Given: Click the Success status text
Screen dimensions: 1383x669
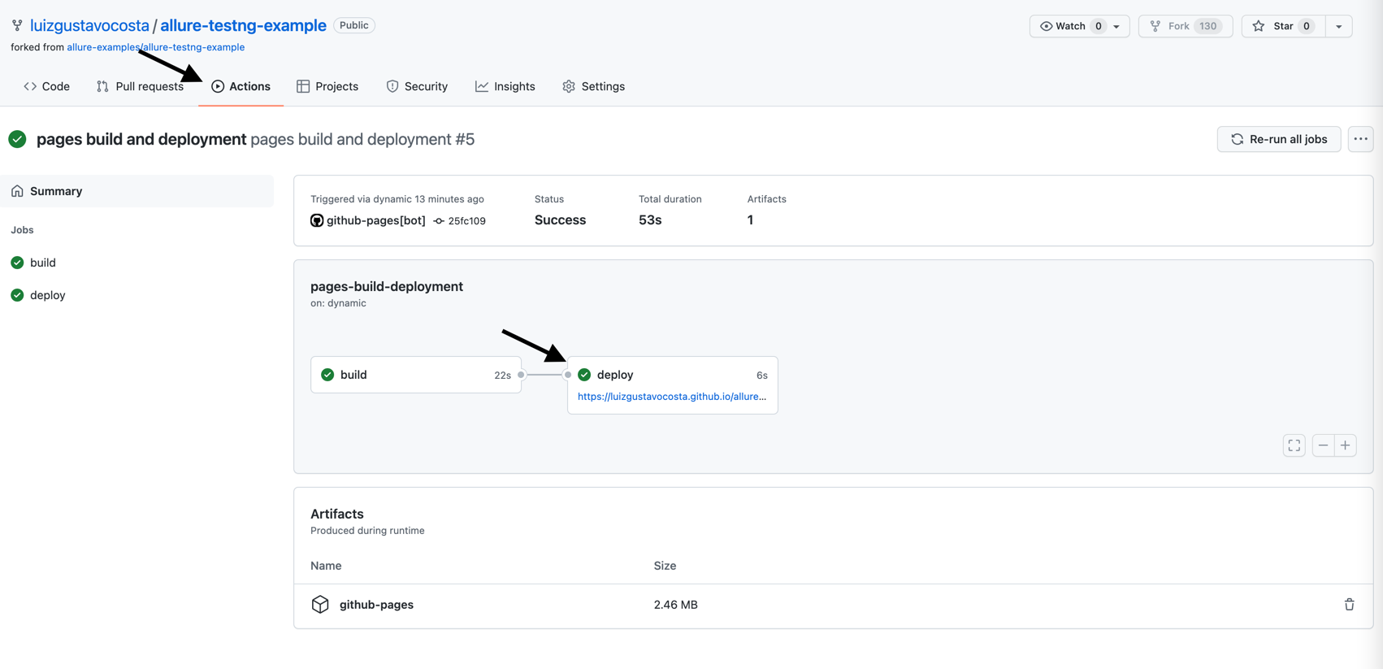Looking at the screenshot, I should (560, 220).
